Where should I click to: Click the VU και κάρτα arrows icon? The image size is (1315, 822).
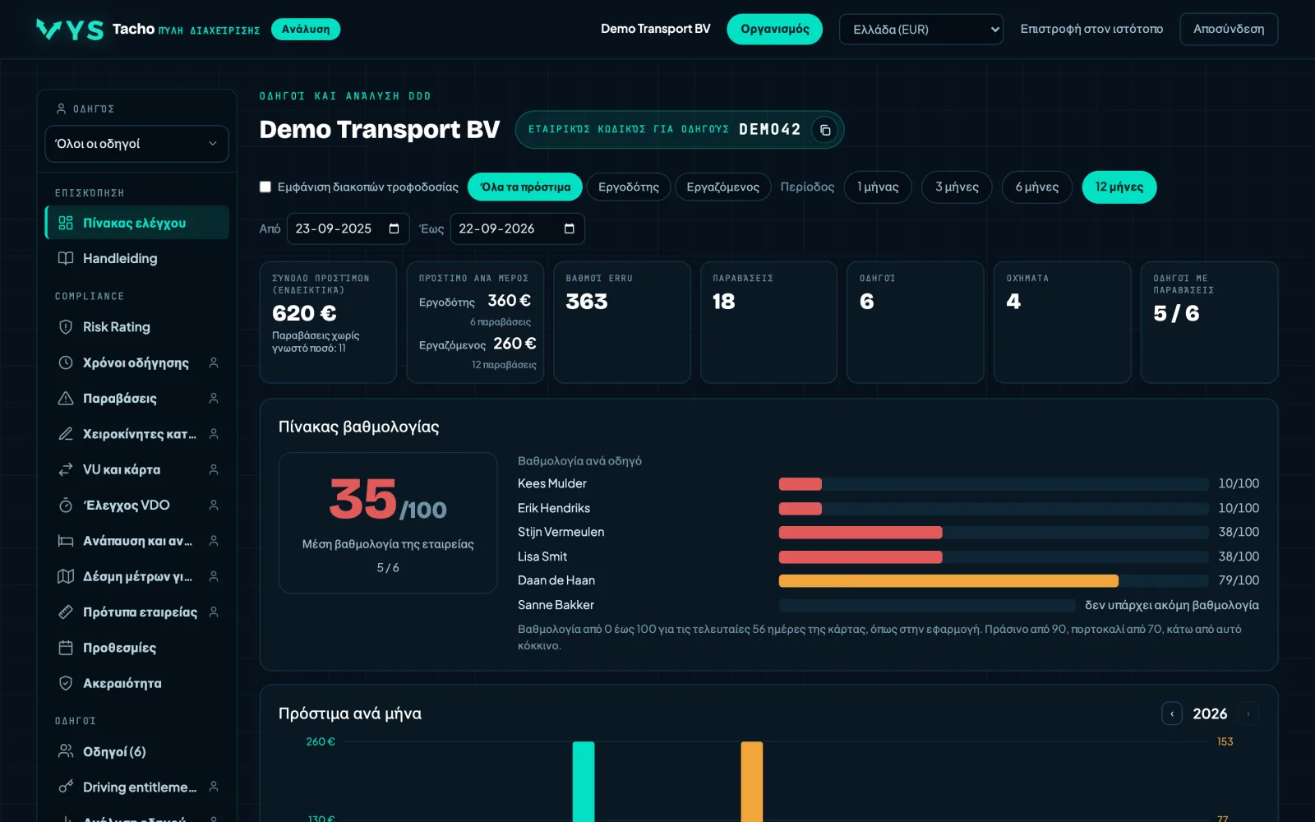click(x=66, y=469)
